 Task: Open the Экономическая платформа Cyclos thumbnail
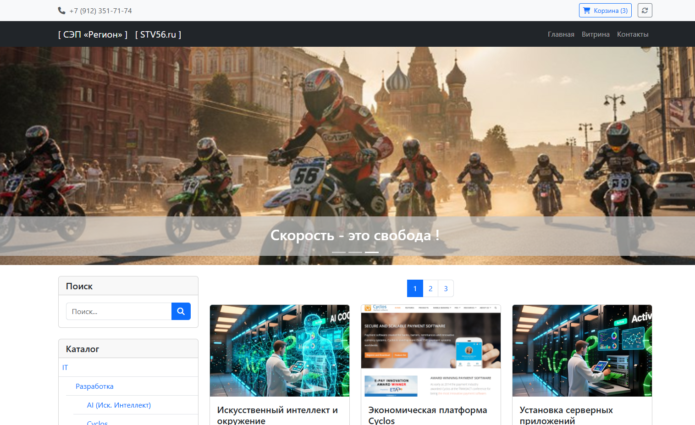tap(430, 351)
